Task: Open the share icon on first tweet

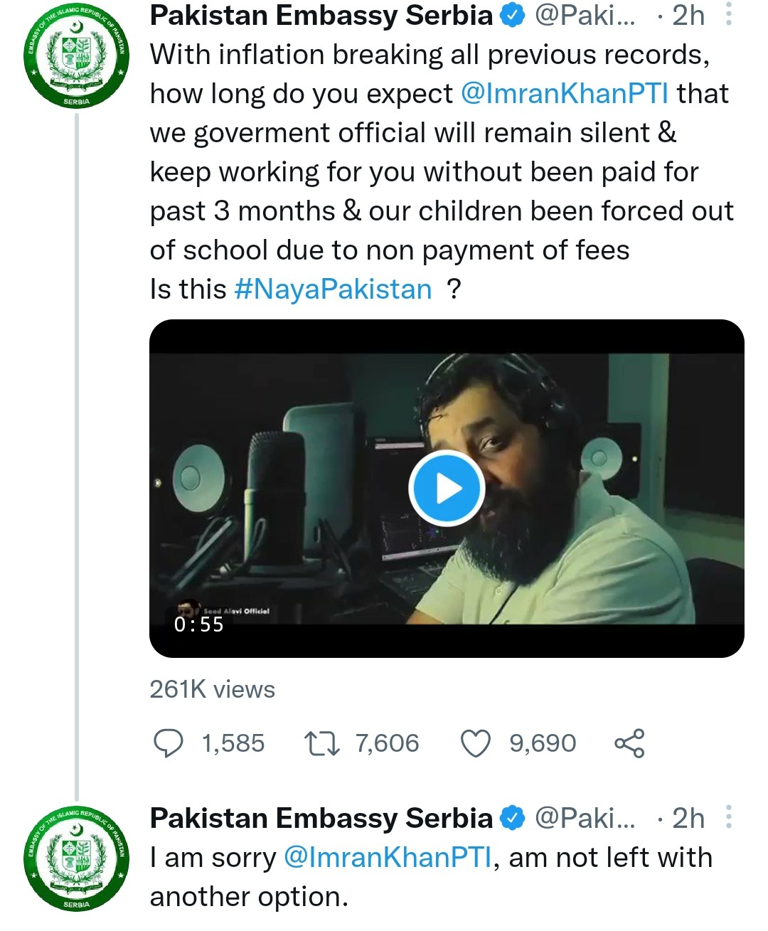Action: pyautogui.click(x=629, y=743)
